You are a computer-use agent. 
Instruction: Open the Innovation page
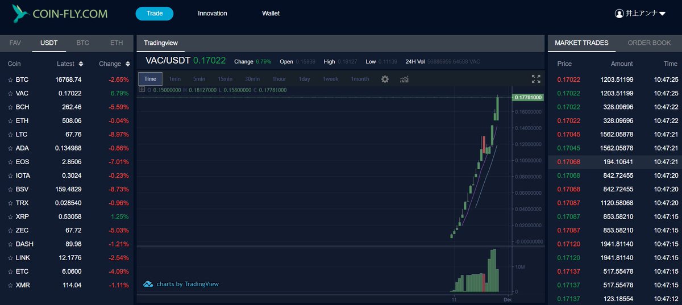[x=213, y=14]
